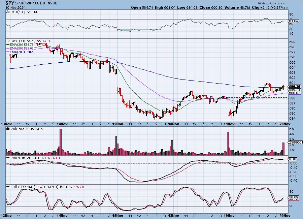Image resolution: width=303 pixels, height=219 pixels.
Task: Click the black line marker before Full STO
Action: click(x=8, y=187)
